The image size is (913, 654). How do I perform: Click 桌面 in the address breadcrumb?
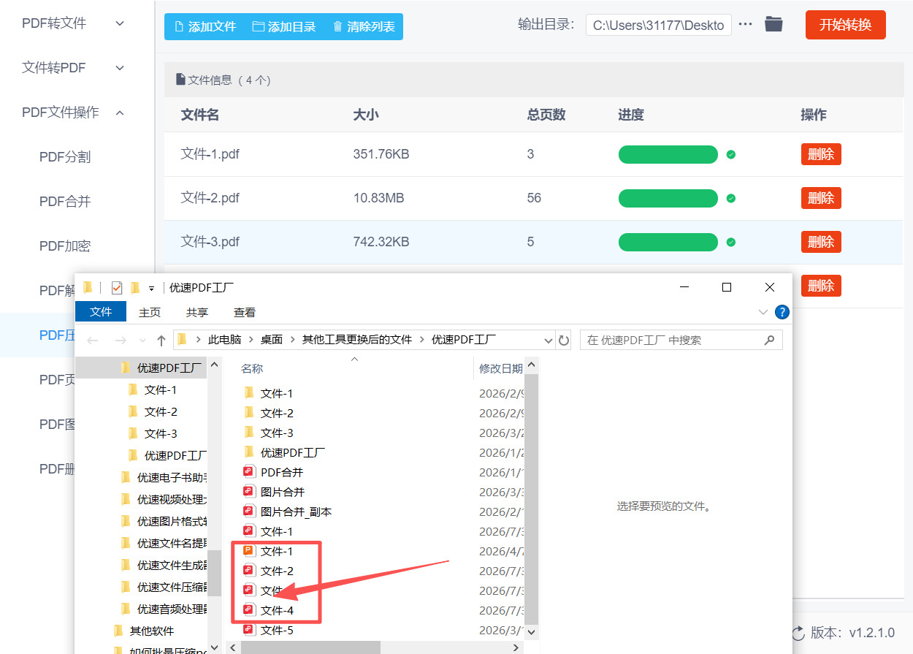(272, 340)
